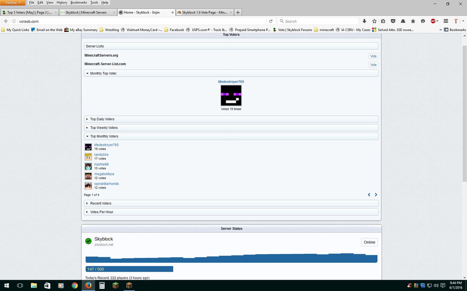Vote on MinecraftServers.org
The height and width of the screenshot is (291, 467).
pyautogui.click(x=373, y=56)
